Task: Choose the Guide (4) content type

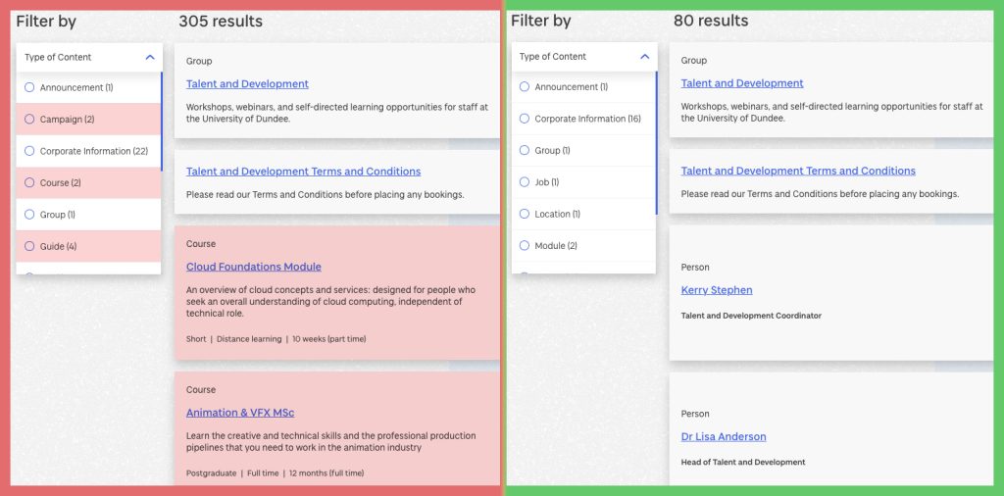Action: [30, 246]
